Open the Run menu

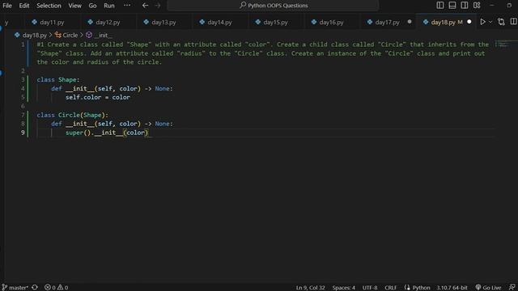pyautogui.click(x=109, y=6)
